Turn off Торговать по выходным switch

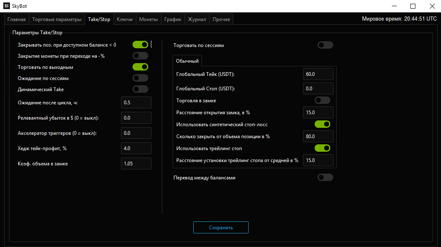click(140, 67)
